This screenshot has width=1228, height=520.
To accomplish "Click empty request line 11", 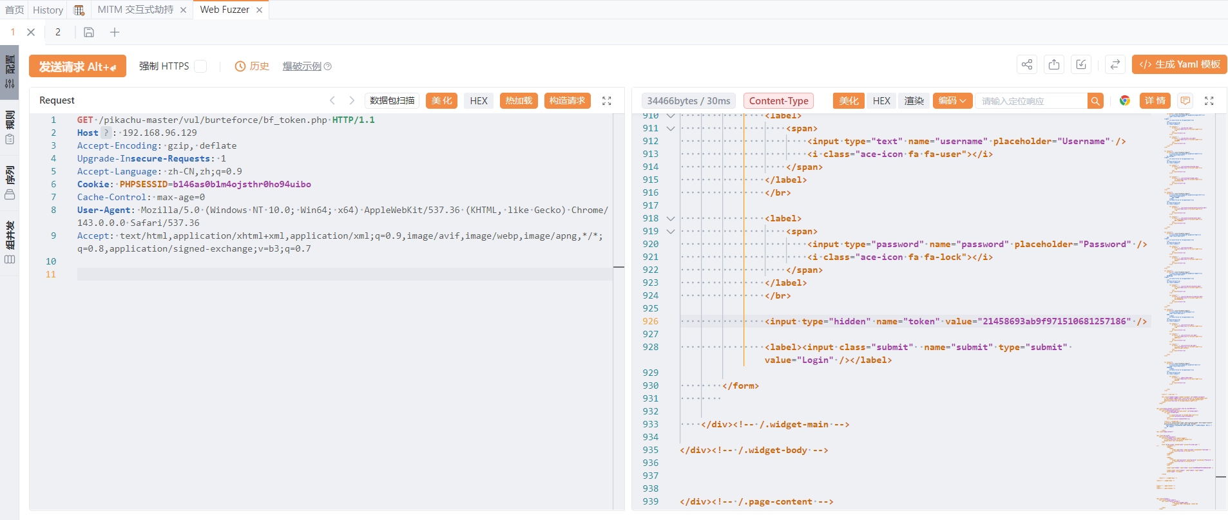I will pyautogui.click(x=345, y=274).
